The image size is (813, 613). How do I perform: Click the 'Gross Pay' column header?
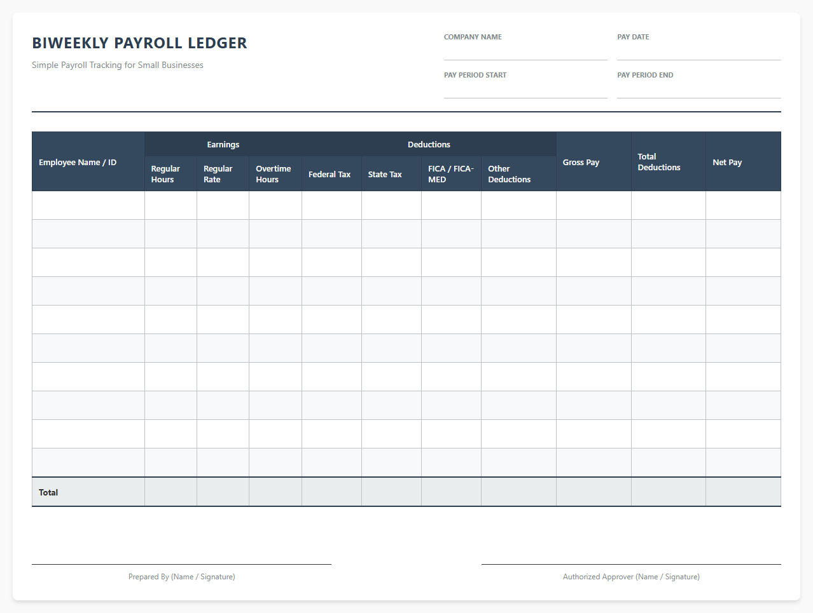pyautogui.click(x=594, y=162)
